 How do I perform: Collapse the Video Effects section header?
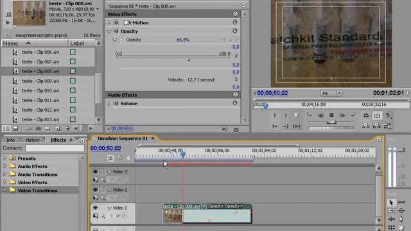pos(236,14)
